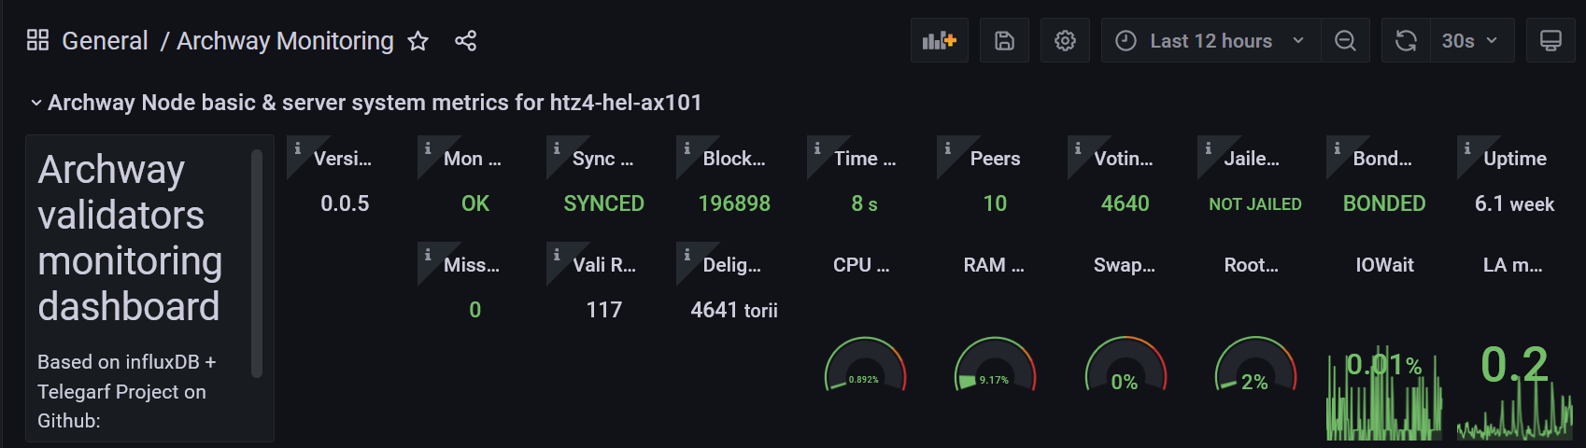Click block height value 196898

[x=734, y=203]
